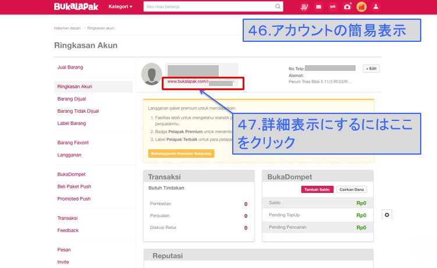The image size is (437, 268).
Task: Open Beli Paket Push sidebar link
Action: 74,187
